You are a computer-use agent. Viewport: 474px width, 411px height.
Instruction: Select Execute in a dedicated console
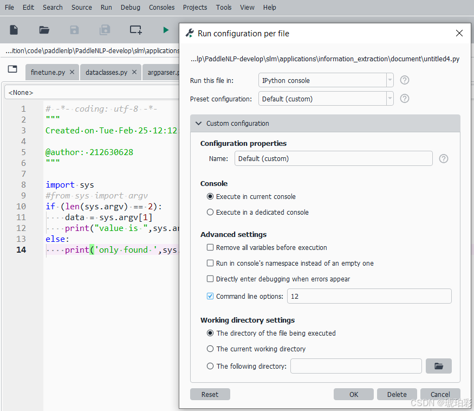(x=210, y=212)
